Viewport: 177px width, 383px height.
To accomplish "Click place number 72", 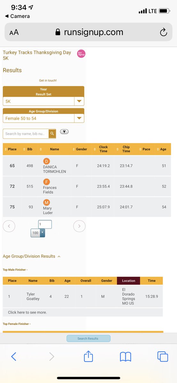I will pyautogui.click(x=12, y=186).
